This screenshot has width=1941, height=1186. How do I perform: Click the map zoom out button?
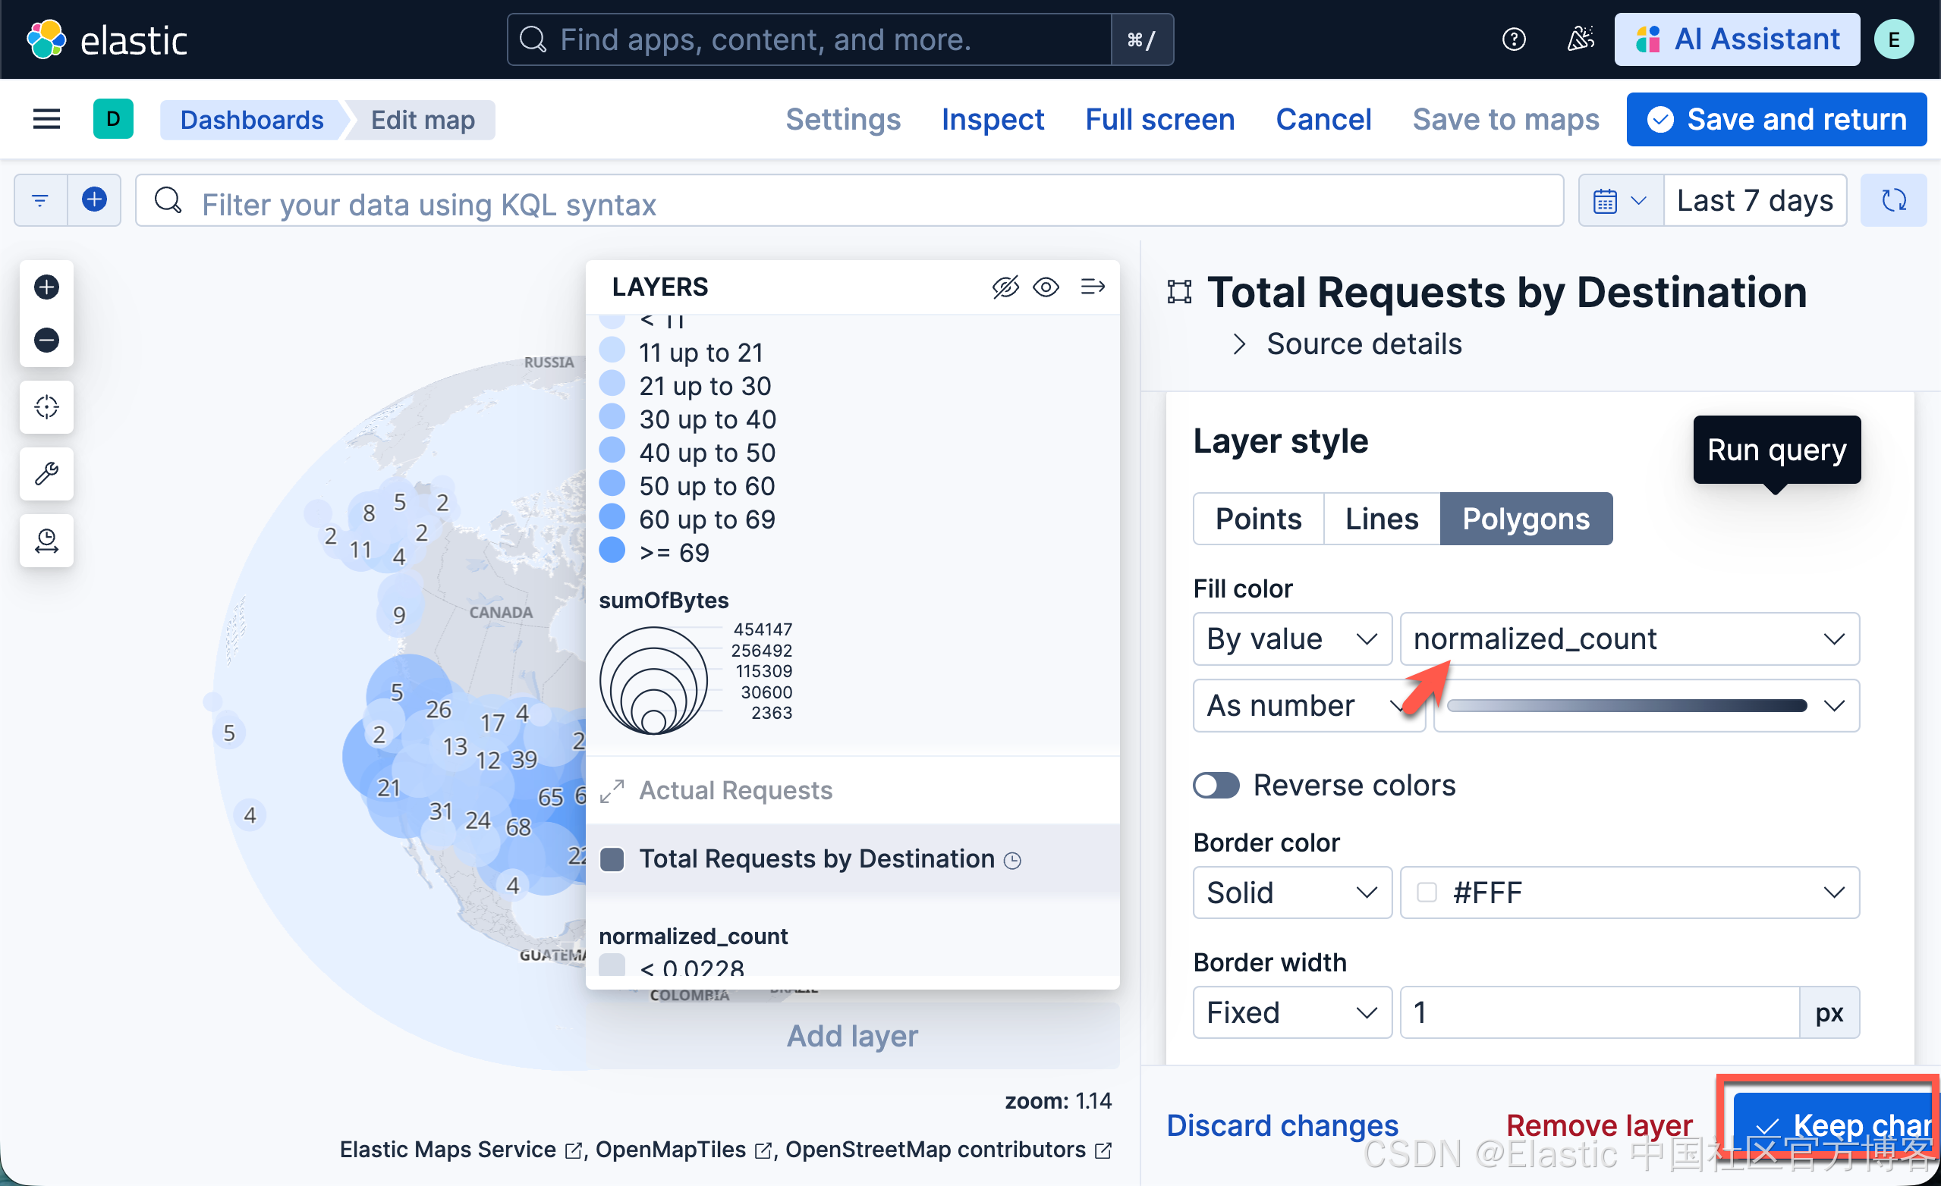[x=46, y=340]
